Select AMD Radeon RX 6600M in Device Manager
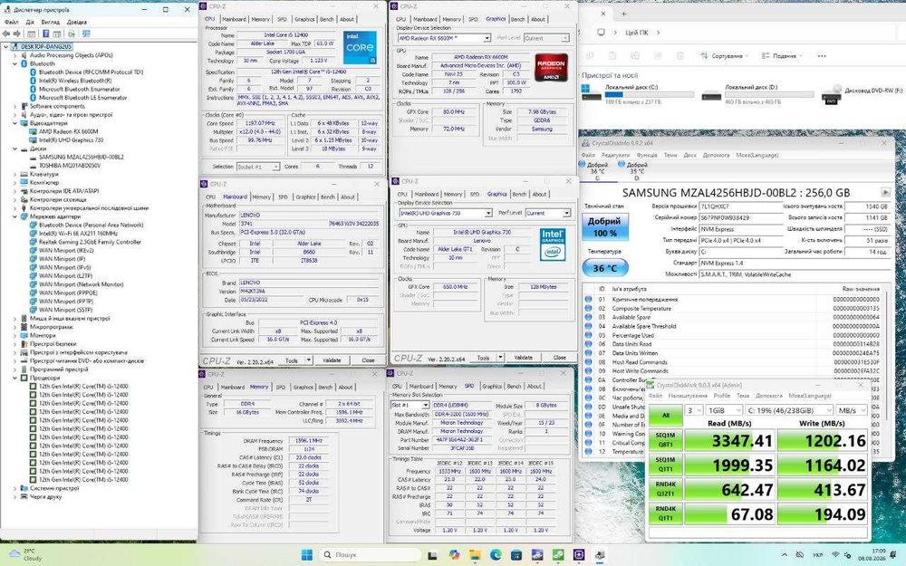This screenshot has height=566, width=906. click(68, 131)
